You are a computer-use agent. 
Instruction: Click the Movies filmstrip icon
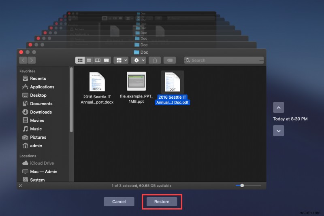coord(25,120)
